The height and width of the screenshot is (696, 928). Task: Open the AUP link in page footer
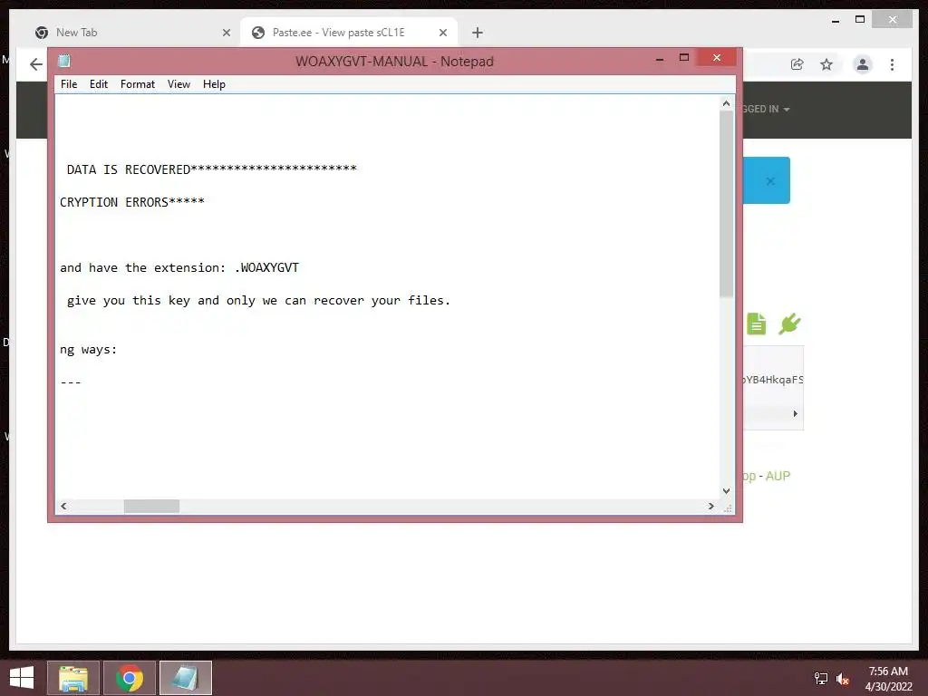point(778,476)
